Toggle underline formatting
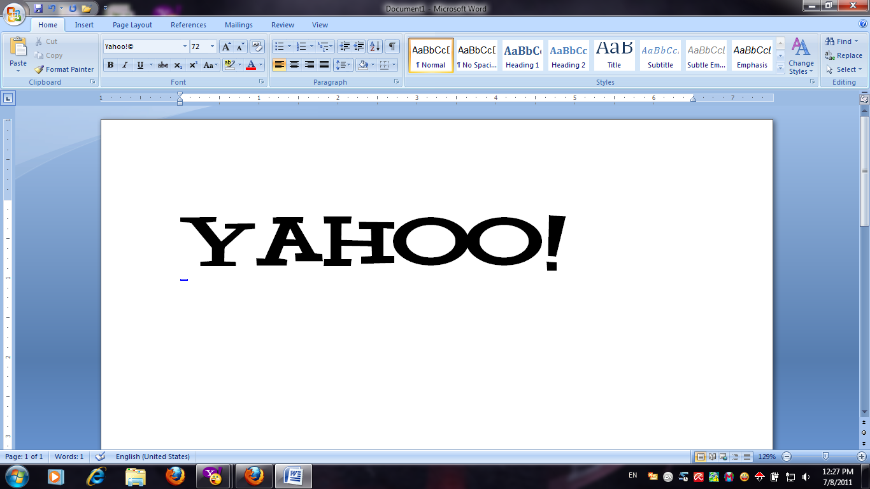870x489 pixels. pos(140,65)
